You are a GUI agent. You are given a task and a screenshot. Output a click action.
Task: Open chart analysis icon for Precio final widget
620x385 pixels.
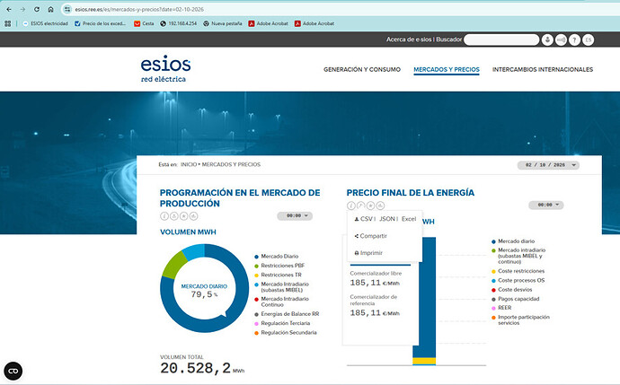click(380, 206)
